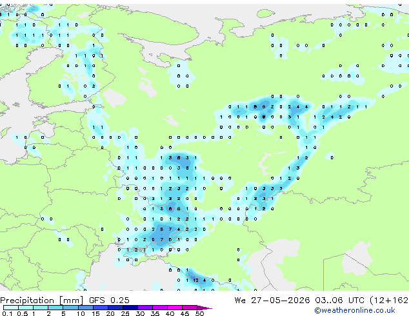Pick the 10–15 mm legend color swatch
The image size is (409, 316).
pos(85,308)
